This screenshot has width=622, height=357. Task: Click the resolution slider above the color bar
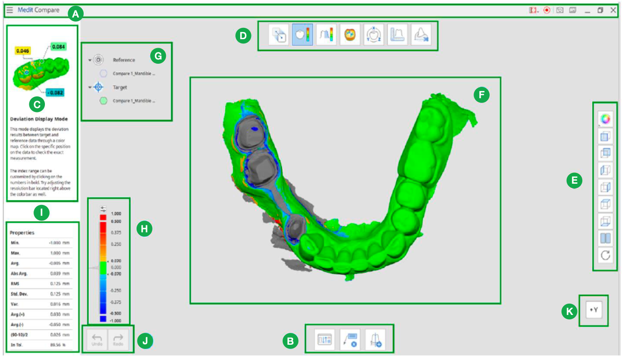tap(103, 208)
